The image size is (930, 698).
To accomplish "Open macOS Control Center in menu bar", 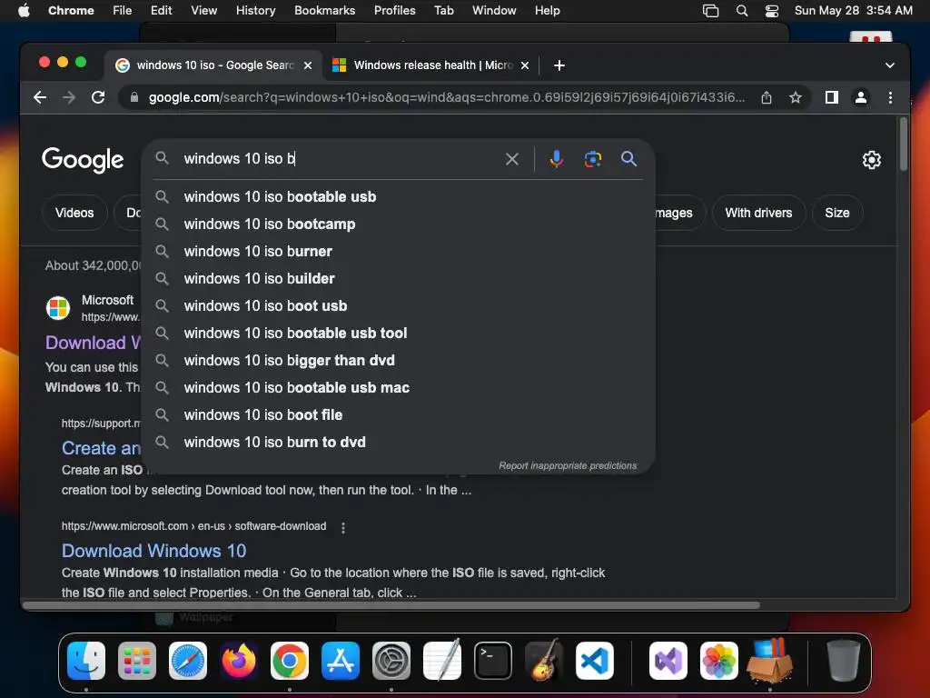I will point(772,11).
